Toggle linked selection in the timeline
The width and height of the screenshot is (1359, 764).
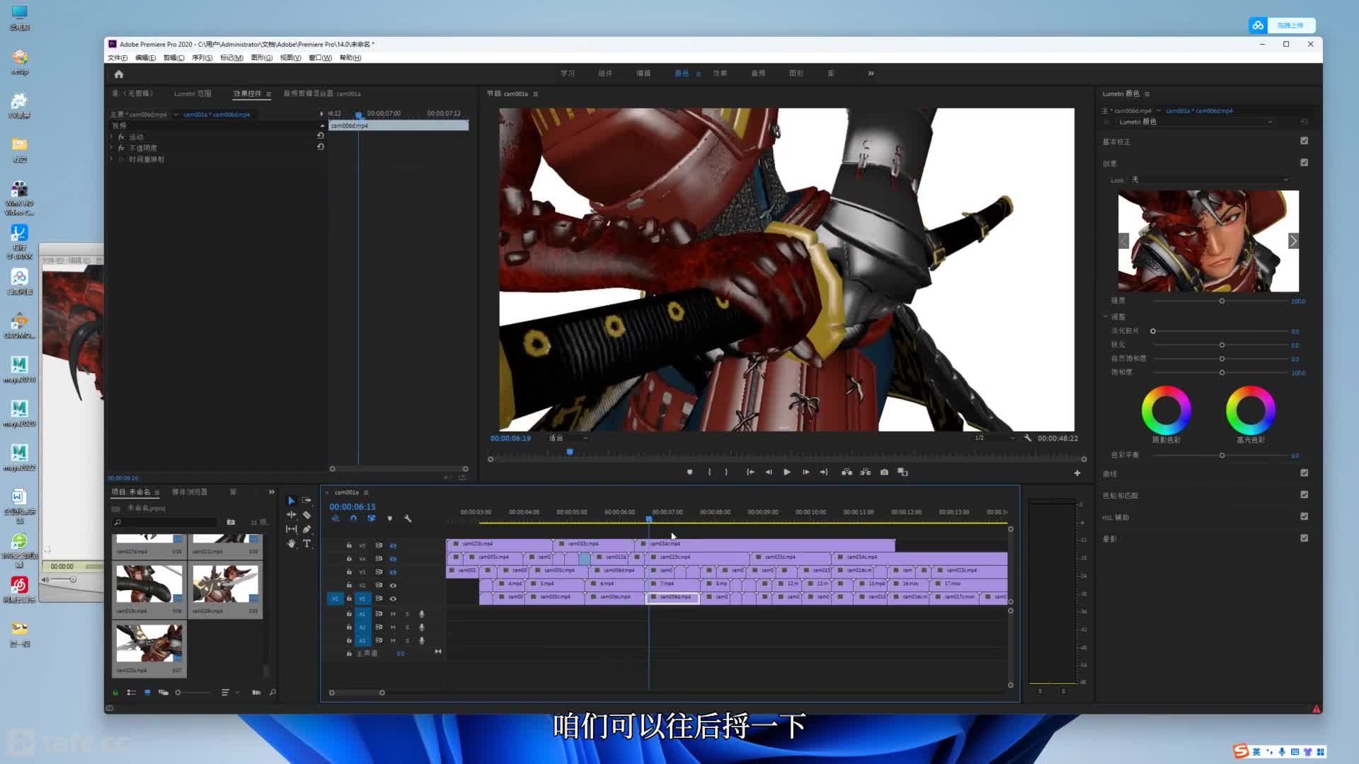(371, 519)
